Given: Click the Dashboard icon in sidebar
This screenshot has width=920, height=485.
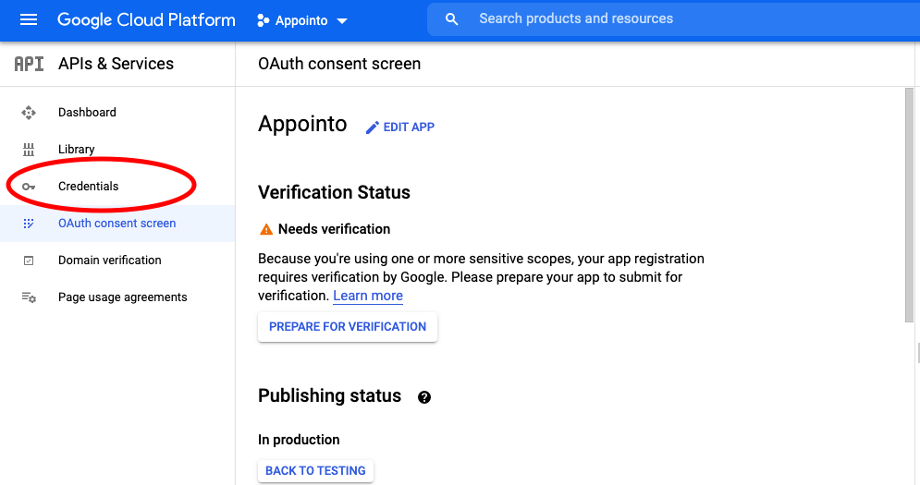Looking at the screenshot, I should point(28,113).
